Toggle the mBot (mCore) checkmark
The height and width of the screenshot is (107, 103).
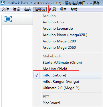pos(37,75)
